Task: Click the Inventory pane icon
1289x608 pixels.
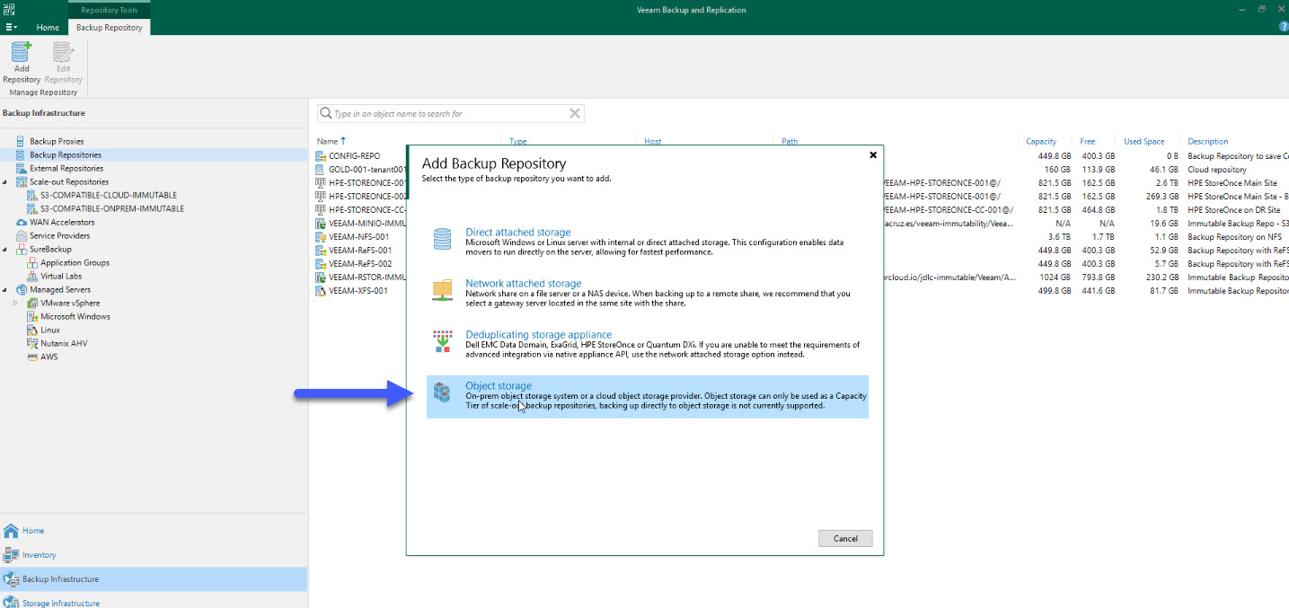Action: (x=11, y=555)
